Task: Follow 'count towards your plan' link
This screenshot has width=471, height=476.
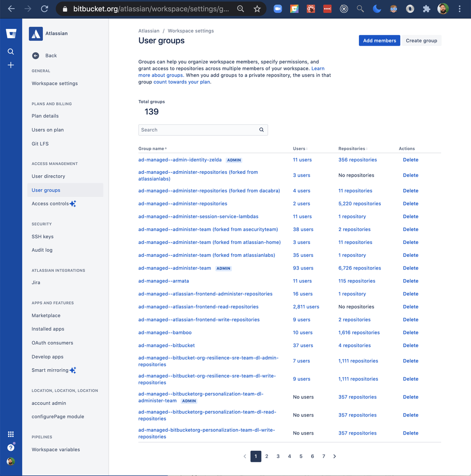Action: click(181, 81)
